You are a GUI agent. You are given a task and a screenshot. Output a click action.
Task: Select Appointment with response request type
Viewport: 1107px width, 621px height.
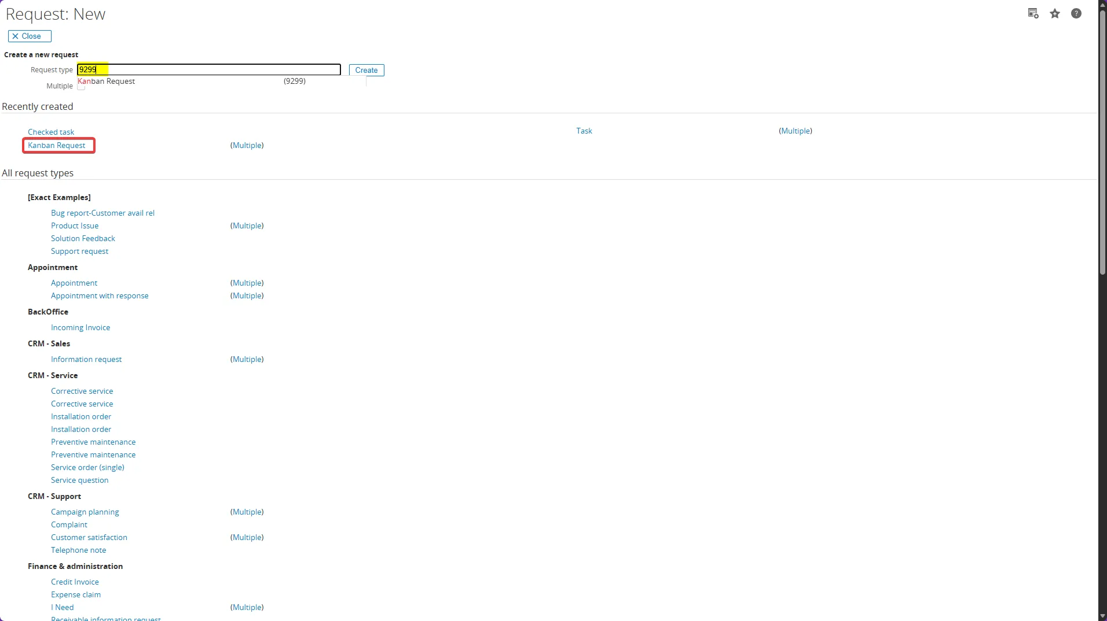click(x=100, y=296)
